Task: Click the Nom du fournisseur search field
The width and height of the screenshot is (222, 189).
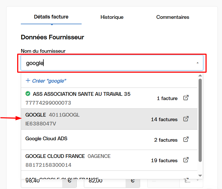Action: pos(112,63)
